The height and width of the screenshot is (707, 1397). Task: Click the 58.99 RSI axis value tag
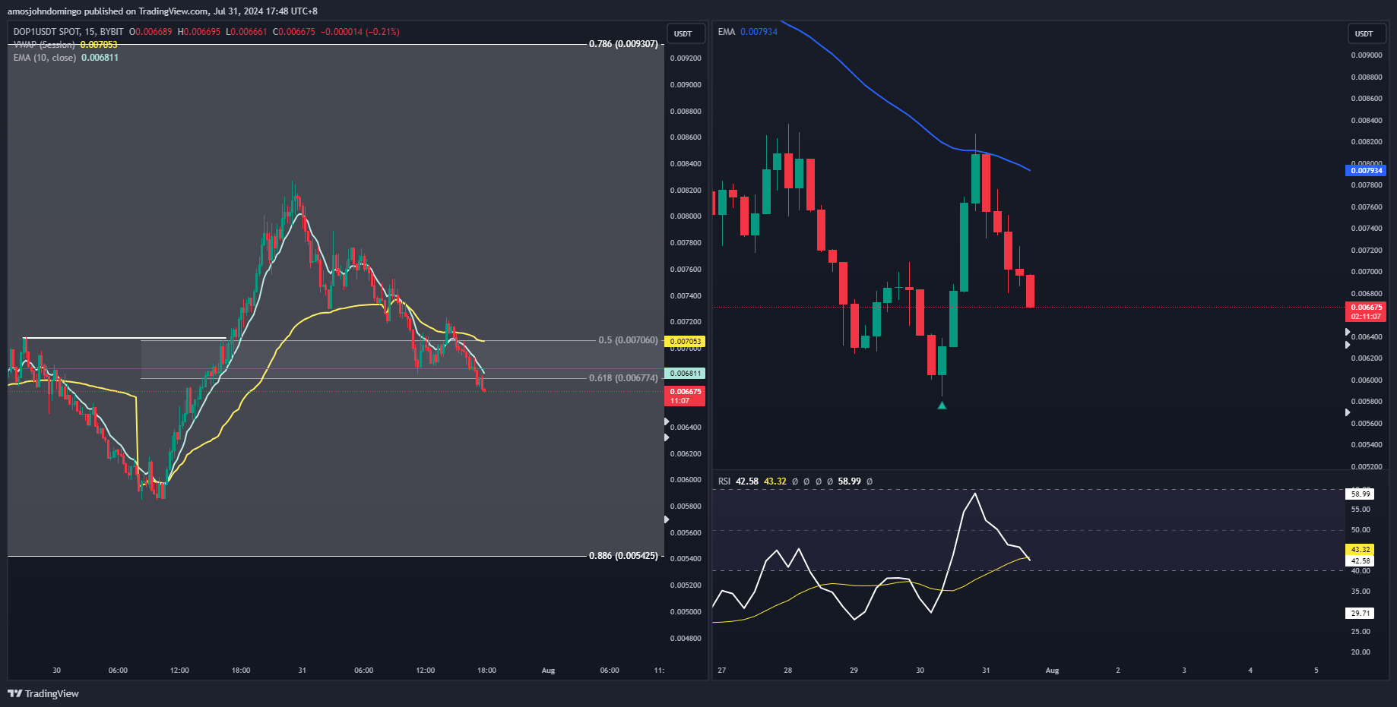pyautogui.click(x=1360, y=494)
